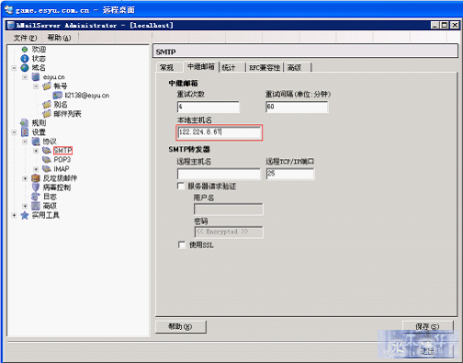Switch to the 高级 tab
Viewport: 463px width, 363px height.
coord(298,67)
